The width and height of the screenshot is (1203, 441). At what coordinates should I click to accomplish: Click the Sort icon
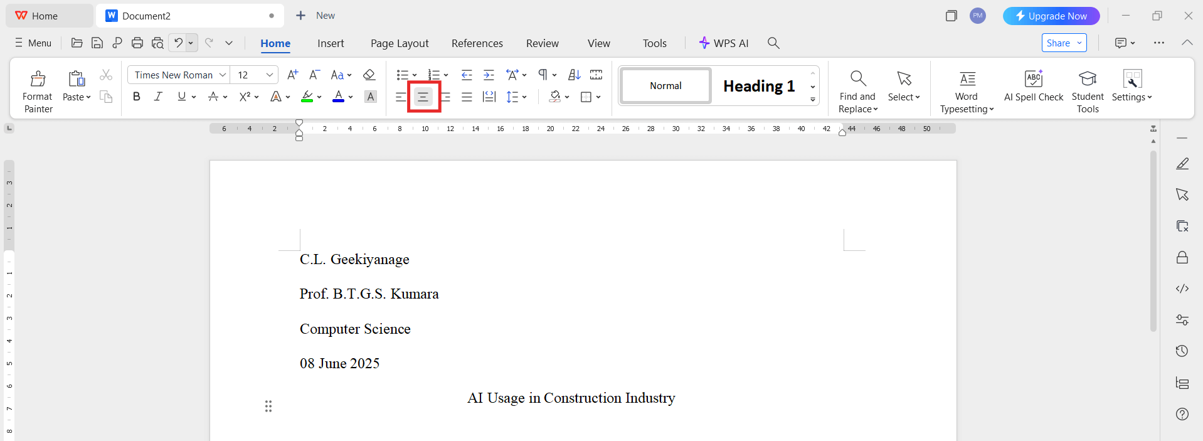(x=574, y=75)
